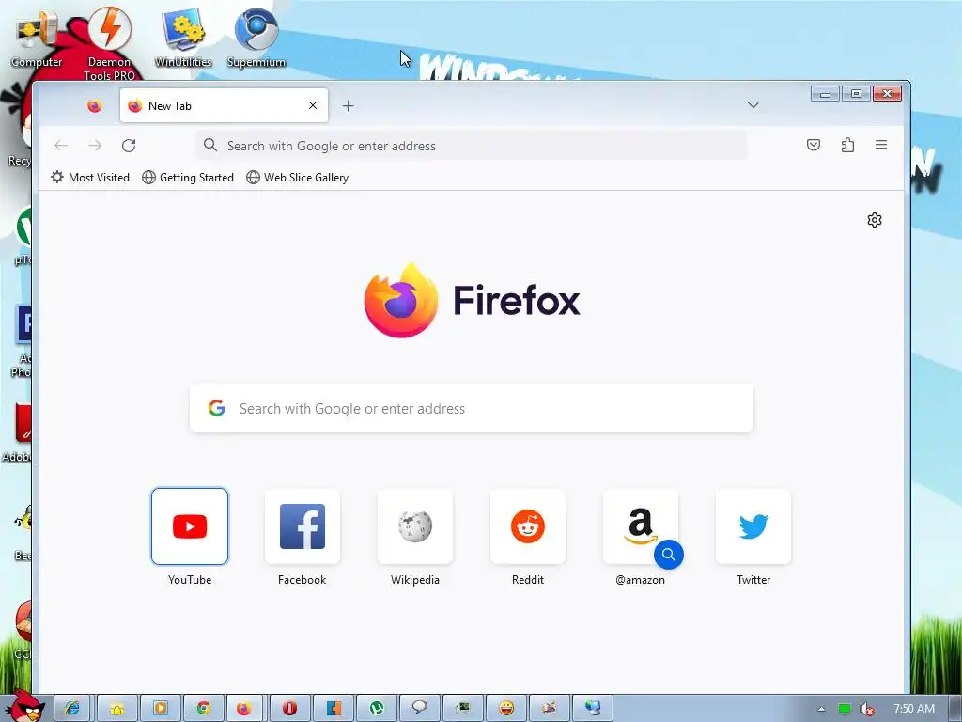
Task: Click the green tray status icon
Action: [845, 709]
